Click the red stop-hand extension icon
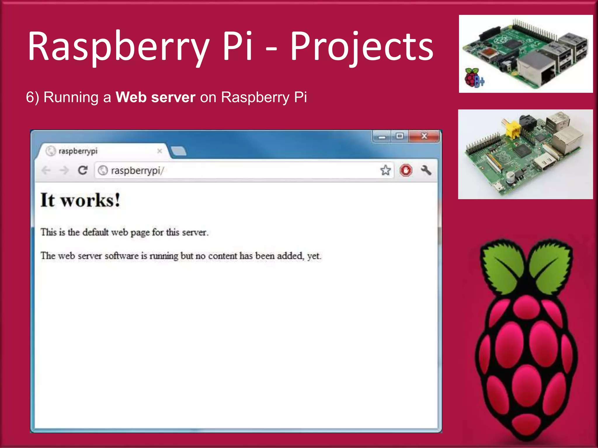 point(406,170)
